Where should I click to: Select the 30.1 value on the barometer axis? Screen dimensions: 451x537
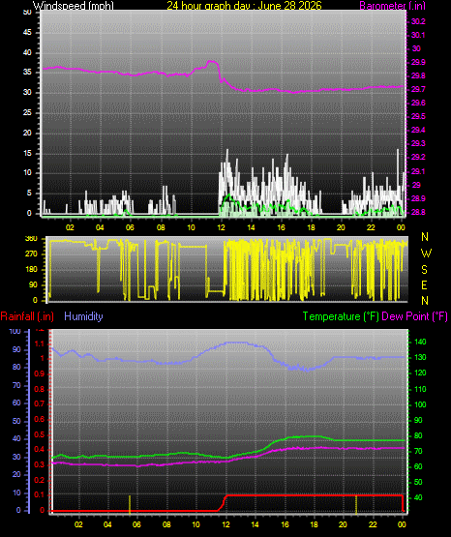point(418,35)
